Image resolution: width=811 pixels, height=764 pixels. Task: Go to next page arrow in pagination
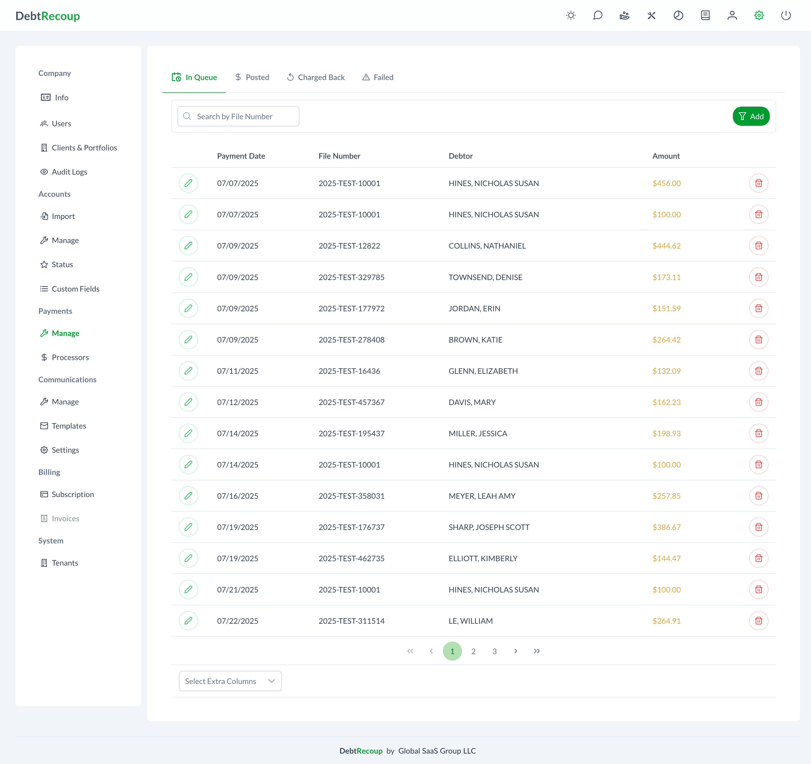click(516, 651)
